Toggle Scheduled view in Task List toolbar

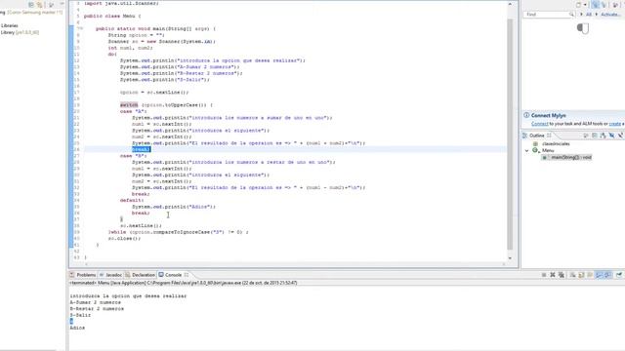coord(604,5)
